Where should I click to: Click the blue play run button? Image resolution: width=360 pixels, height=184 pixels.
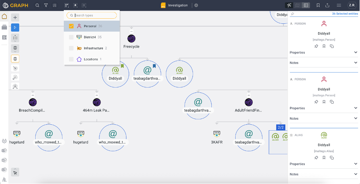[15, 27]
